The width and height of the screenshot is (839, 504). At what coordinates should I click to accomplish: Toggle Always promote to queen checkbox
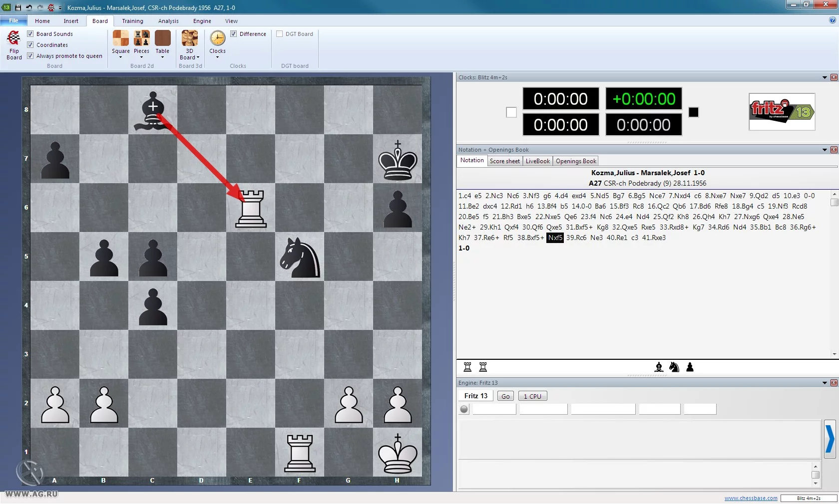pos(30,56)
